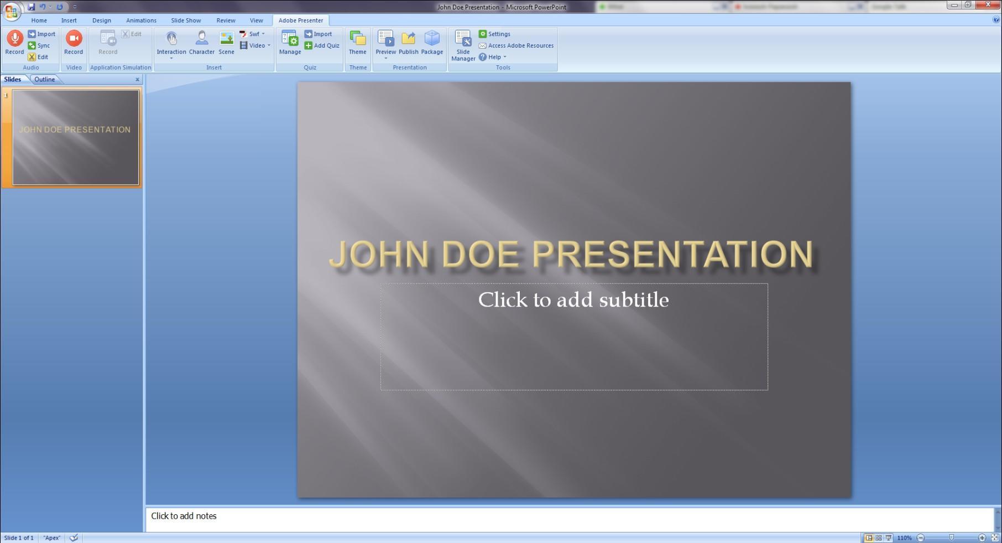Insert a Scene
Screen dimensions: 1002x543
226,43
